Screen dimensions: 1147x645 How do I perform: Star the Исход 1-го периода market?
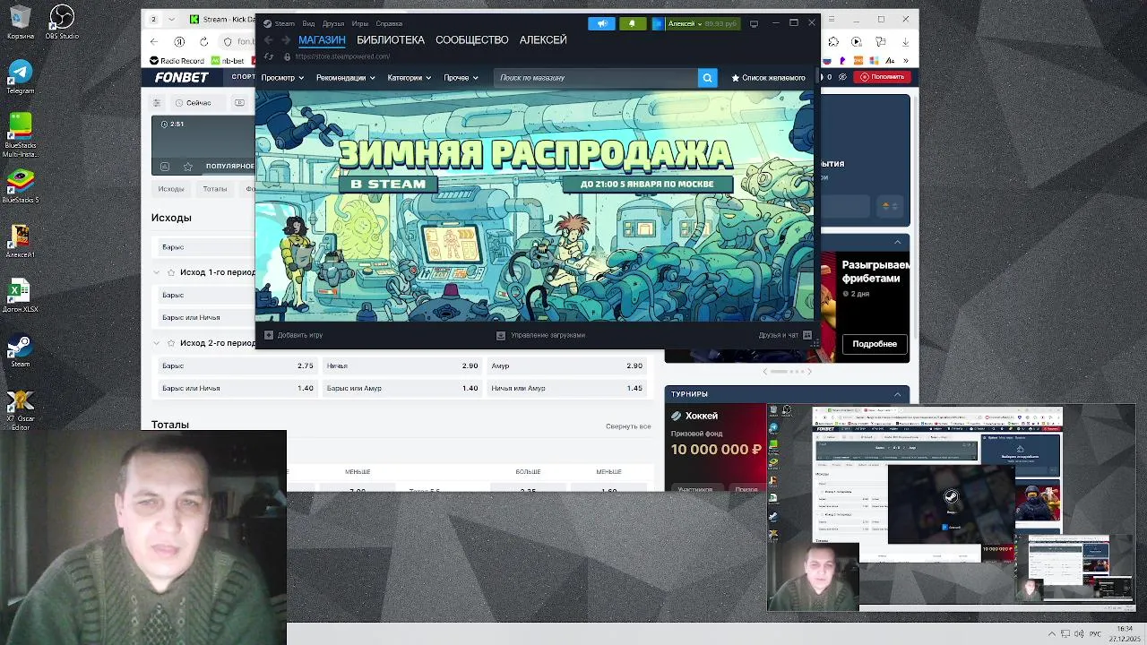[x=171, y=272]
